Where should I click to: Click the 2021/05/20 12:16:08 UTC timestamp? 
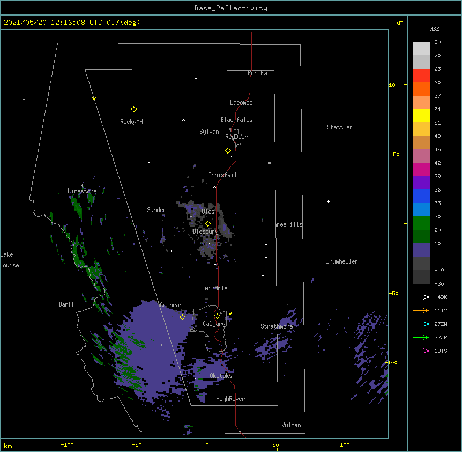pyautogui.click(x=53, y=23)
